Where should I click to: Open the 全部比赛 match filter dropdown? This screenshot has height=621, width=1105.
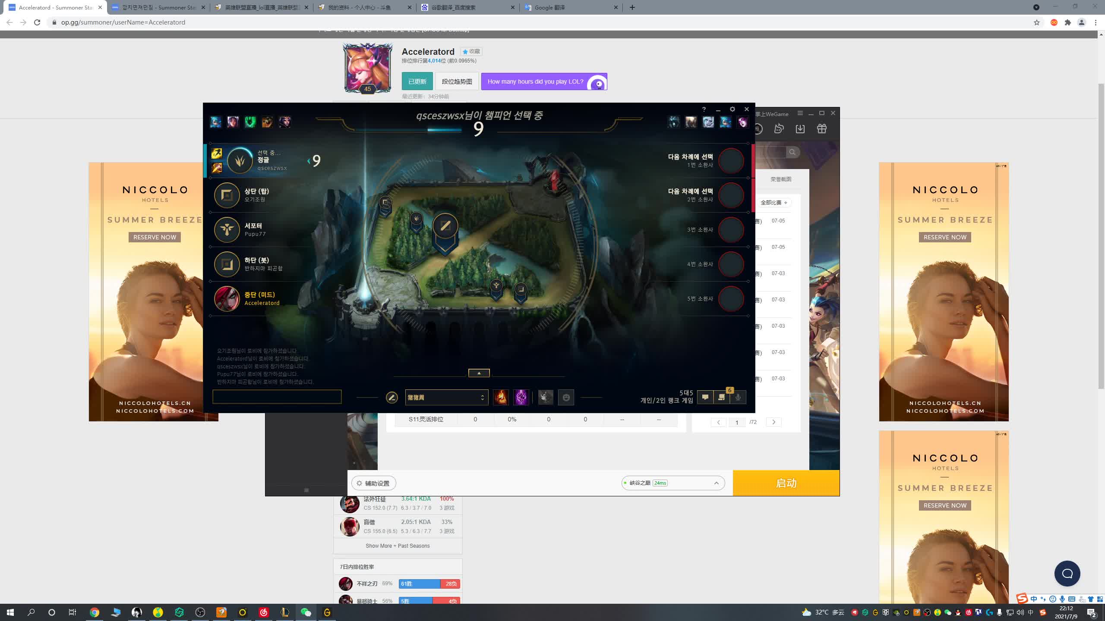(x=774, y=202)
